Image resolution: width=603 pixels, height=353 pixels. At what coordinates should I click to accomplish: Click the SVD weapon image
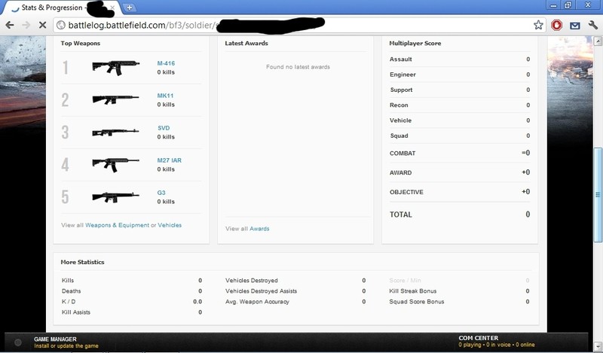[x=115, y=132]
